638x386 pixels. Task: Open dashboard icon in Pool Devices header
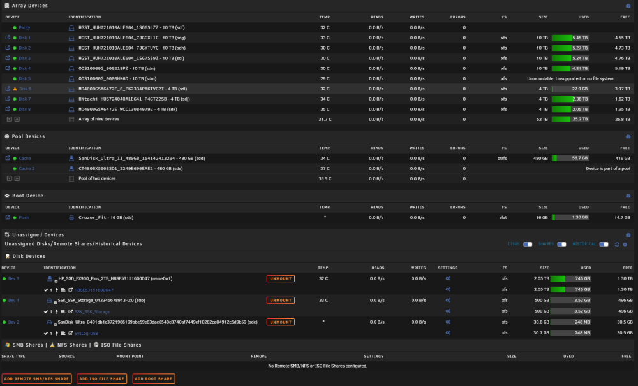pyautogui.click(x=628, y=136)
